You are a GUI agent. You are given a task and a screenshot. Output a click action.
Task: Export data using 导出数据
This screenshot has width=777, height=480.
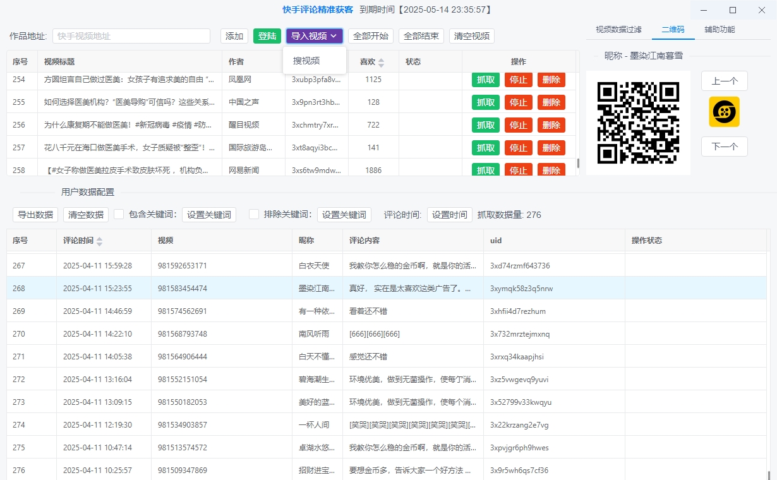coord(35,214)
